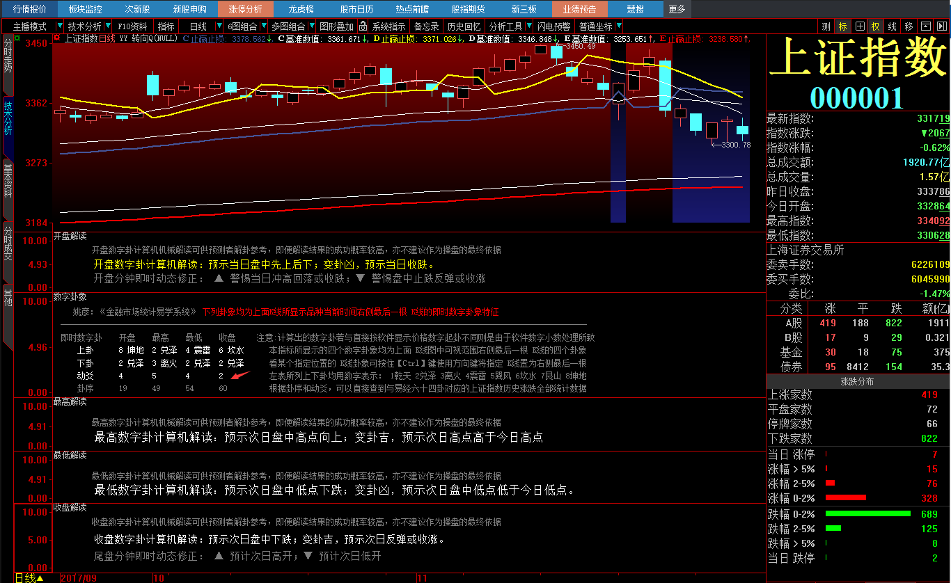The image size is (951, 583).
Task: Click the 涨幅 0-2% red distribution bar
Action: click(845, 497)
